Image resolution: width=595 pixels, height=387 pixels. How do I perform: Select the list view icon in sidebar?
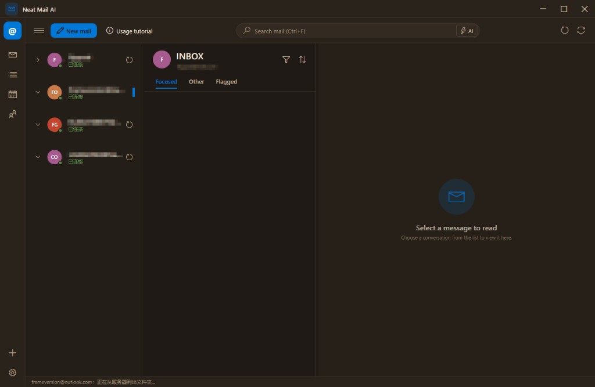click(13, 74)
